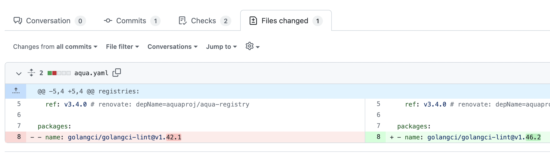Open the Jump to dropdown
Viewport: 550px width, 154px height.
pos(221,46)
